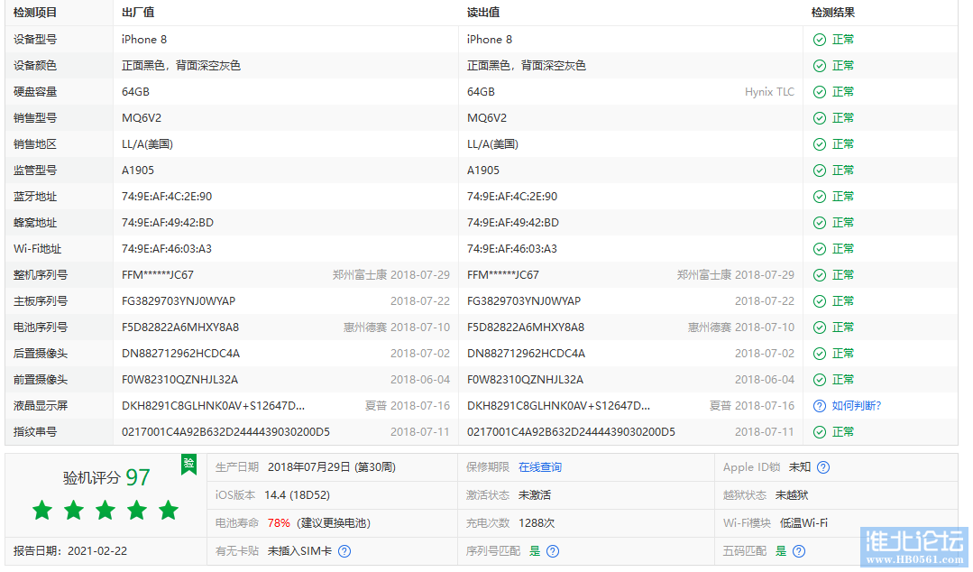The image size is (973, 572).
Task: Click the 未激活 activation status value
Action: click(x=535, y=495)
